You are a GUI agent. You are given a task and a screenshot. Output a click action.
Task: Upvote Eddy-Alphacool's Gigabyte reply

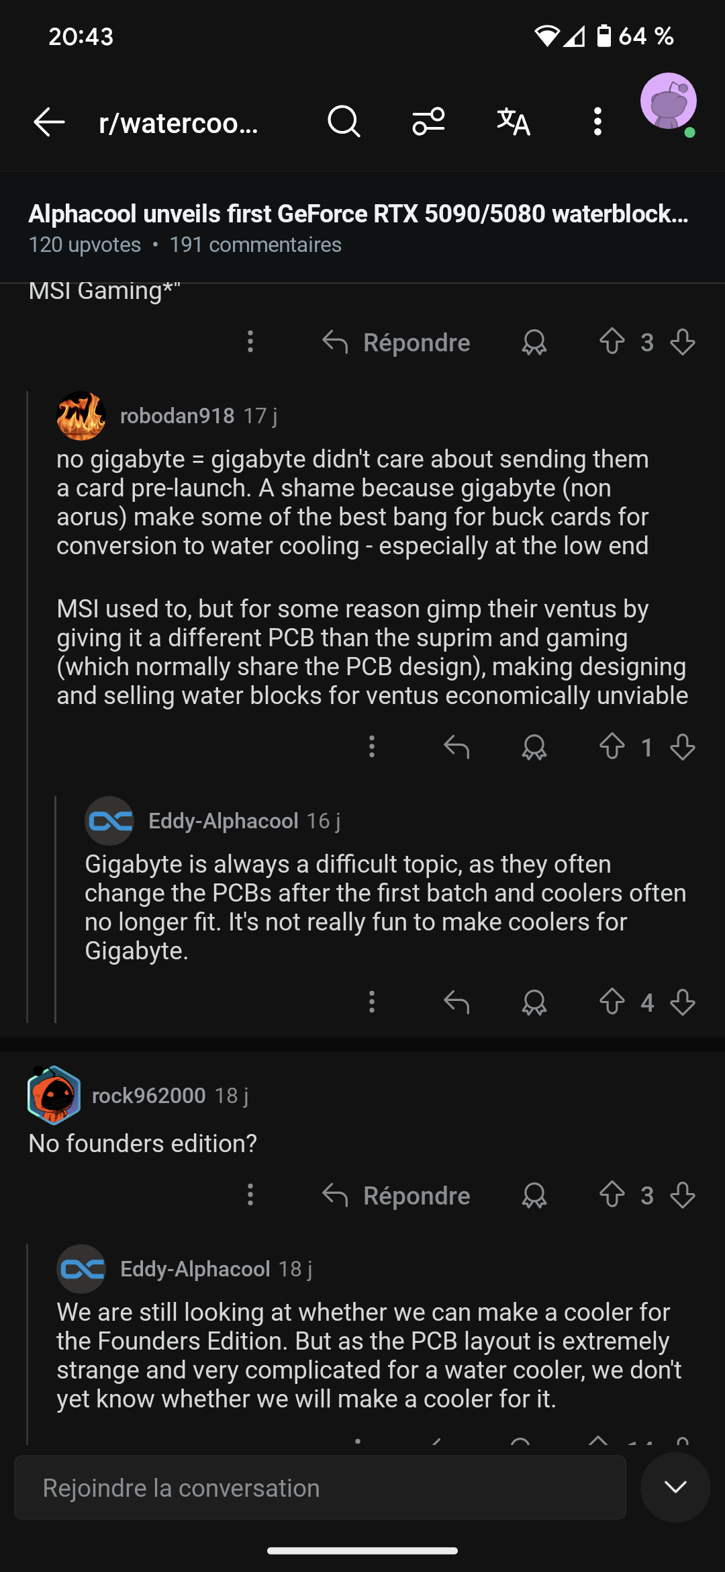[x=612, y=1002]
